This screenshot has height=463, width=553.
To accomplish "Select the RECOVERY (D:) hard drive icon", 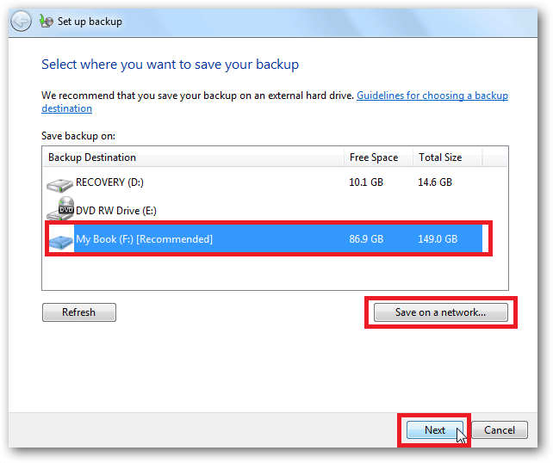I will coord(59,185).
